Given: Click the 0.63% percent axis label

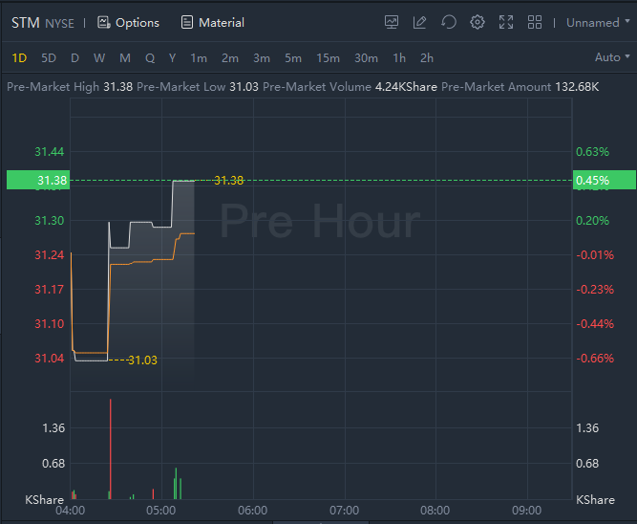Looking at the screenshot, I should pos(592,152).
